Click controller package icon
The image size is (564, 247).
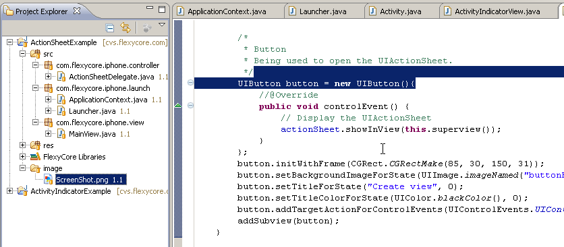click(x=48, y=65)
